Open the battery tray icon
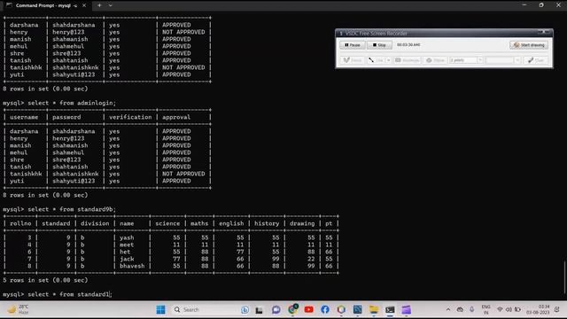 tap(517, 309)
